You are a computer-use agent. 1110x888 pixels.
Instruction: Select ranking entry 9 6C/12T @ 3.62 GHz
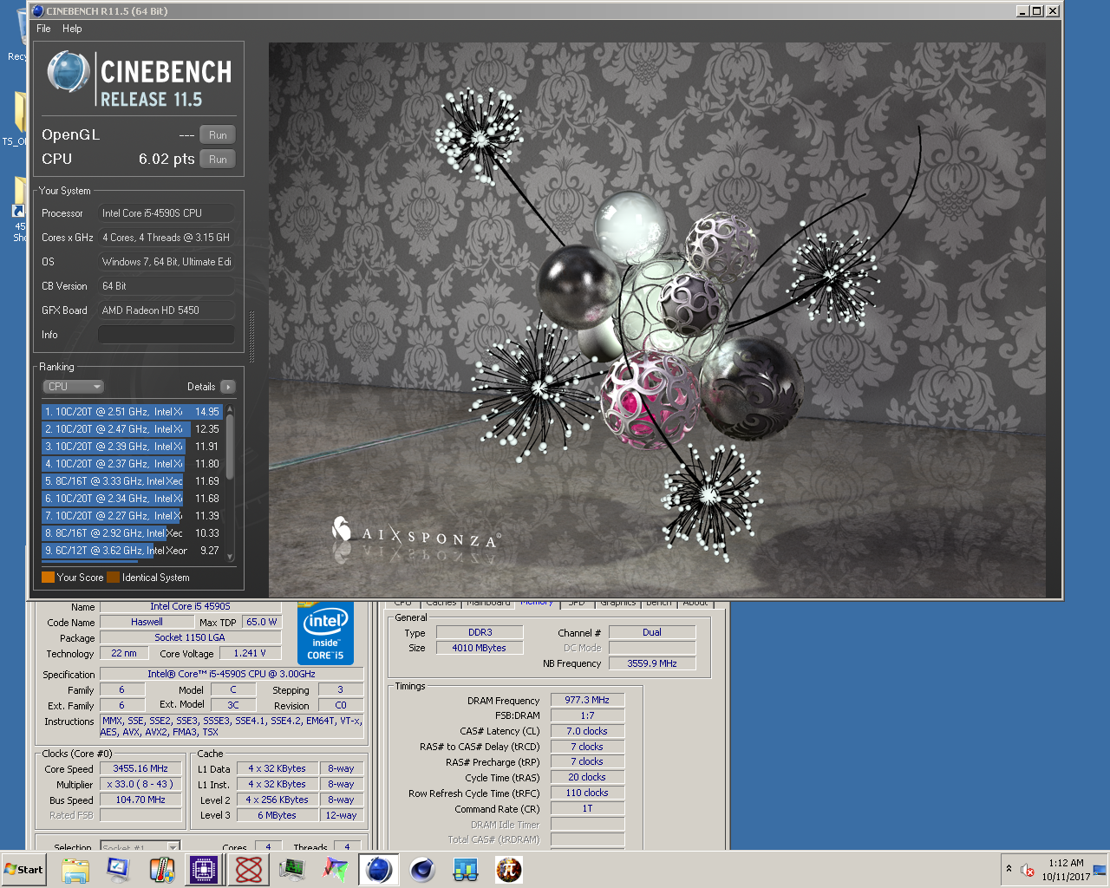point(132,551)
